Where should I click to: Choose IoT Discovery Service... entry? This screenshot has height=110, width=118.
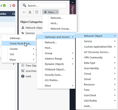tap(96, 52)
